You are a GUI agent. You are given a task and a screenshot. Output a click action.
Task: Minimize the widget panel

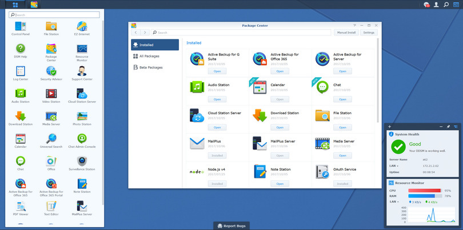pos(441,127)
